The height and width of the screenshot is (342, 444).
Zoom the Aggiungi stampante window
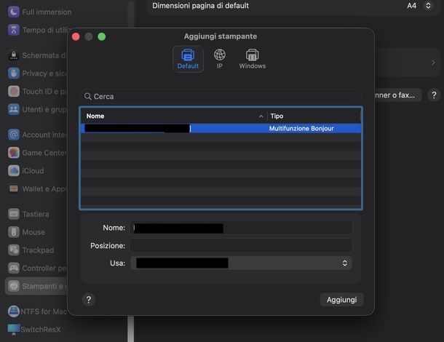click(102, 37)
